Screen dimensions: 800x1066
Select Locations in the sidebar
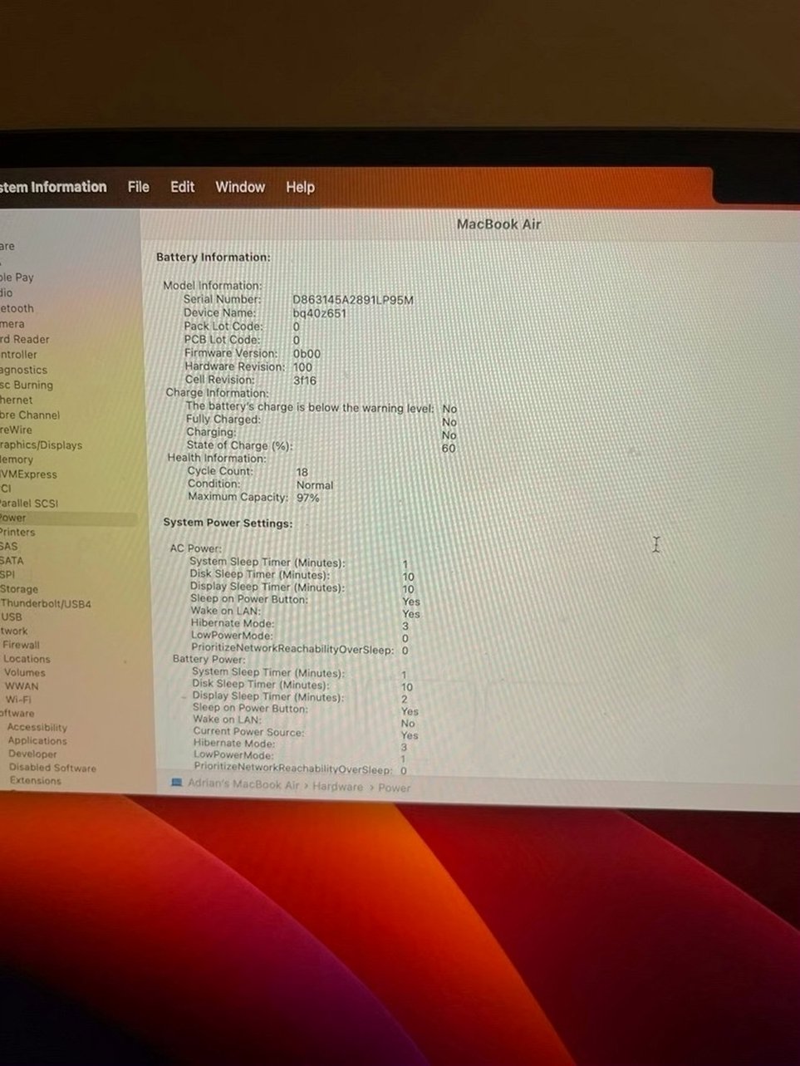(27, 659)
